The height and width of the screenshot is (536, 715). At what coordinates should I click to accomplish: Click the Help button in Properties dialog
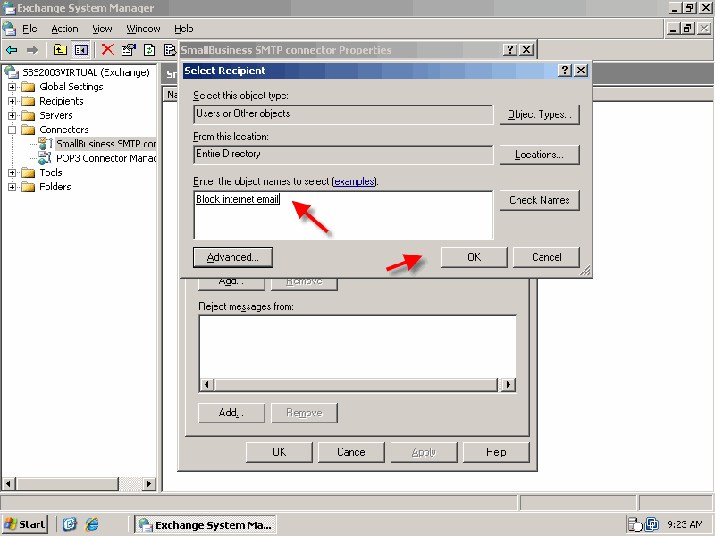pyautogui.click(x=496, y=452)
